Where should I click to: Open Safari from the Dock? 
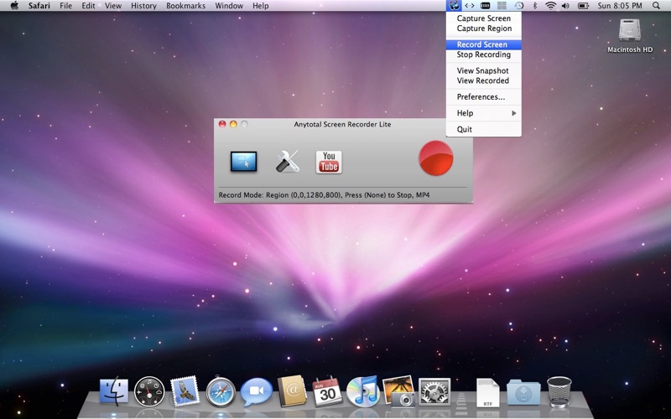pos(221,391)
